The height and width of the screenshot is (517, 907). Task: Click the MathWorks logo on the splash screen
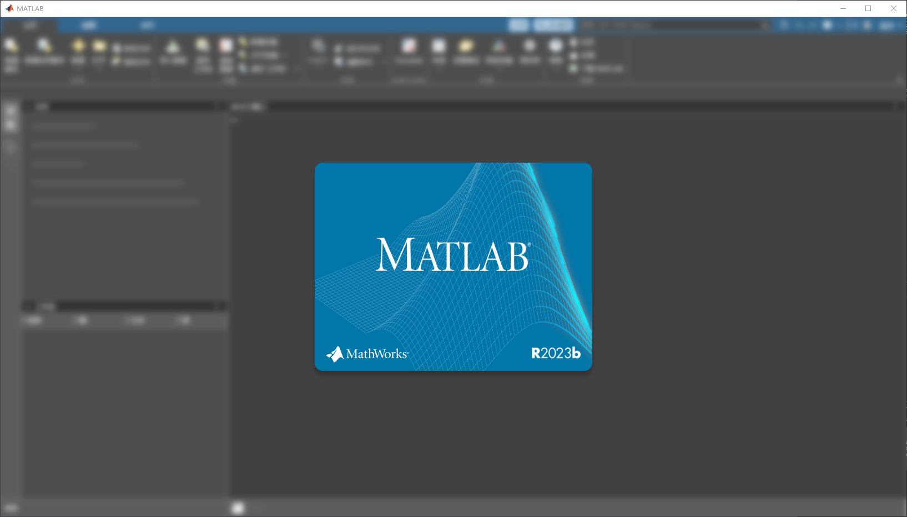point(367,354)
